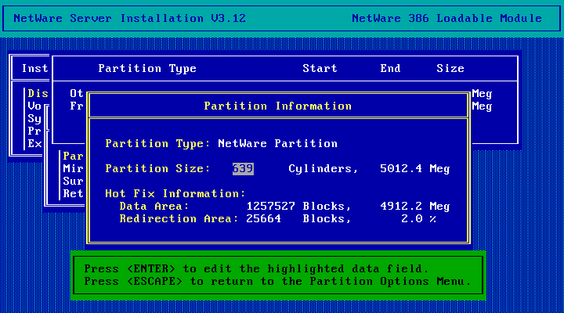Click the 'Redirection Area:' label
This screenshot has height=313, width=564.
pos(179,219)
